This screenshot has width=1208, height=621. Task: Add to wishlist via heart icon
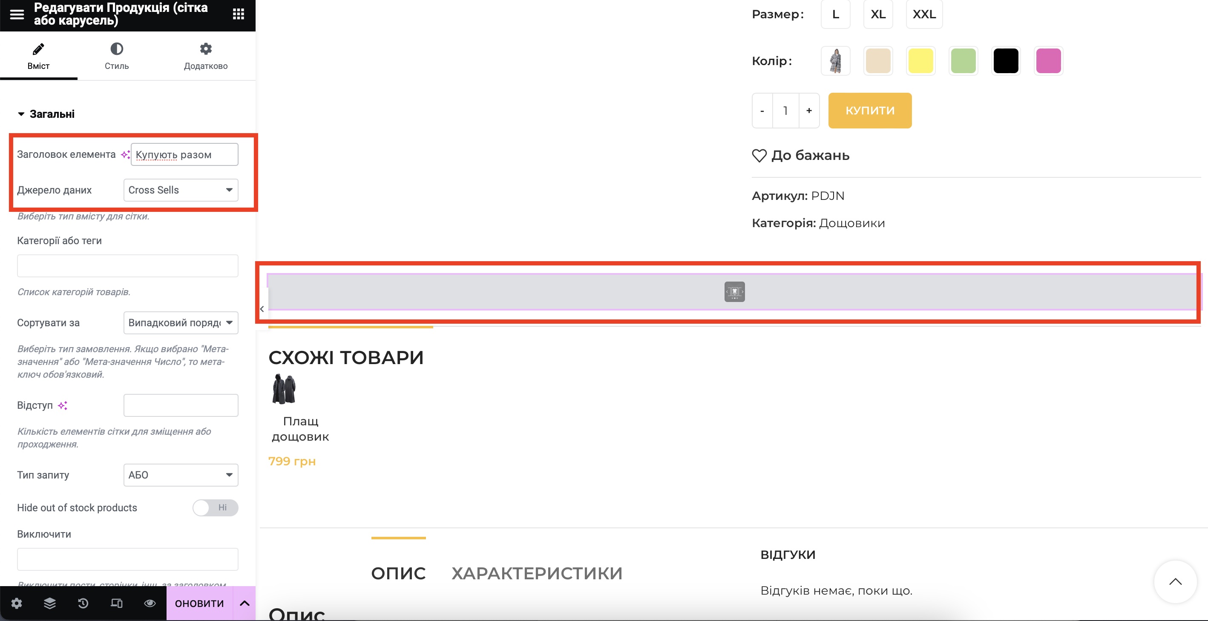[759, 156]
